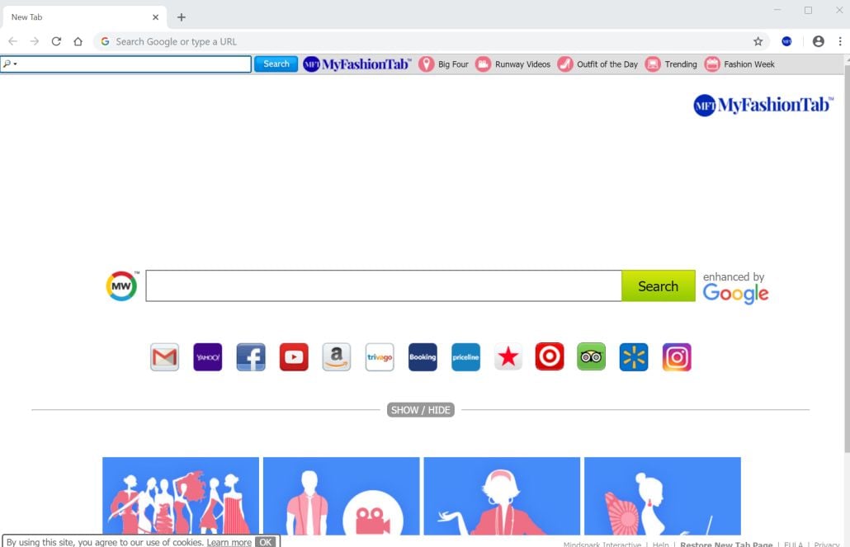The image size is (850, 547).
Task: Open the fashion models group thumbnail
Action: point(181,496)
